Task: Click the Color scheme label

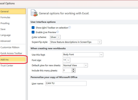Action: pyautogui.click(x=39, y=37)
